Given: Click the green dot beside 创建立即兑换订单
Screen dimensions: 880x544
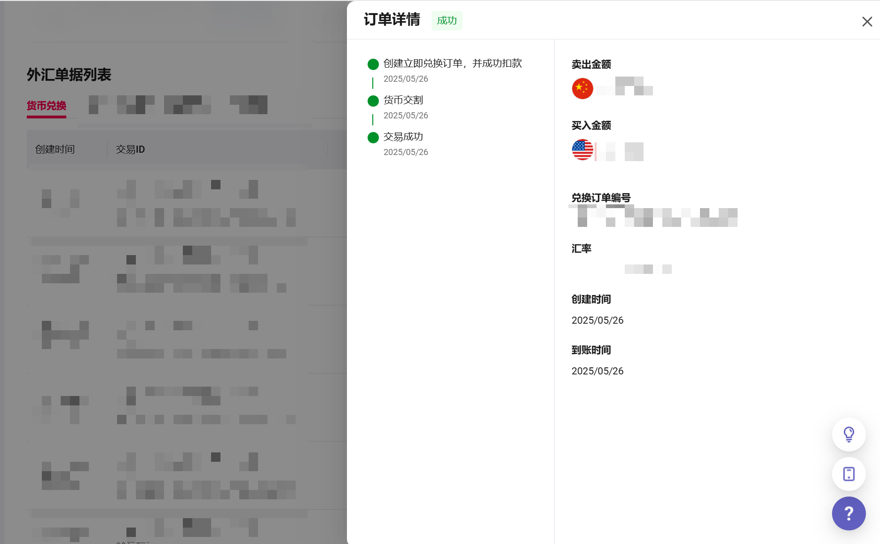Looking at the screenshot, I should (x=373, y=64).
